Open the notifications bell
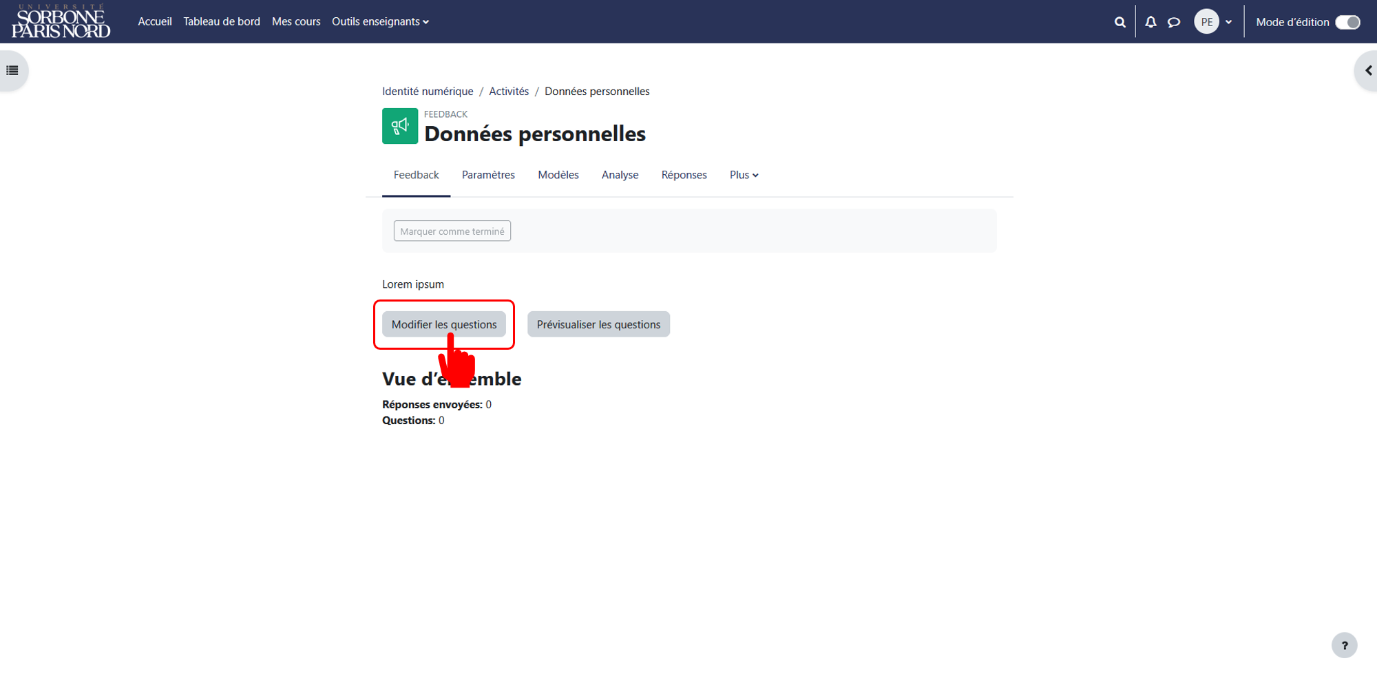Screen dimensions: 1377x674 [x=1150, y=22]
